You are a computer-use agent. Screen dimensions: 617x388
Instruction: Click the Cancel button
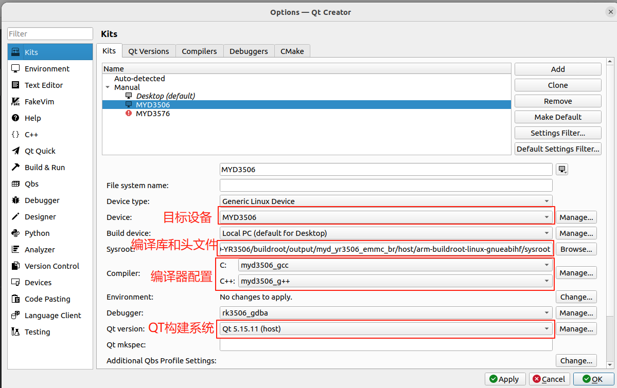[549, 379]
